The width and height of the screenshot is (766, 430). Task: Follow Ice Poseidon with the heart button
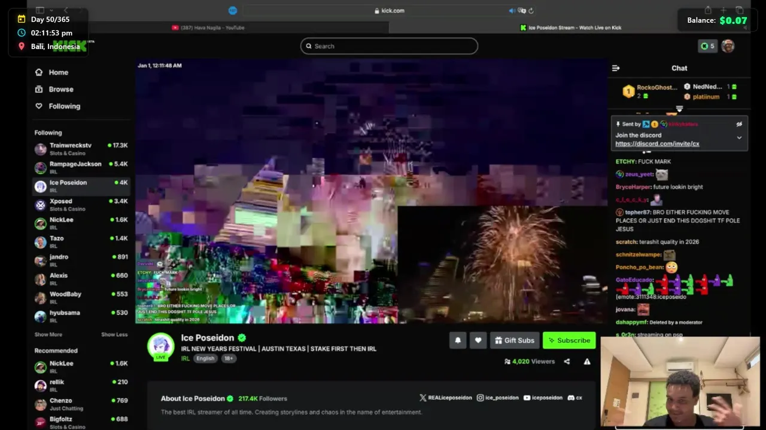(x=478, y=340)
